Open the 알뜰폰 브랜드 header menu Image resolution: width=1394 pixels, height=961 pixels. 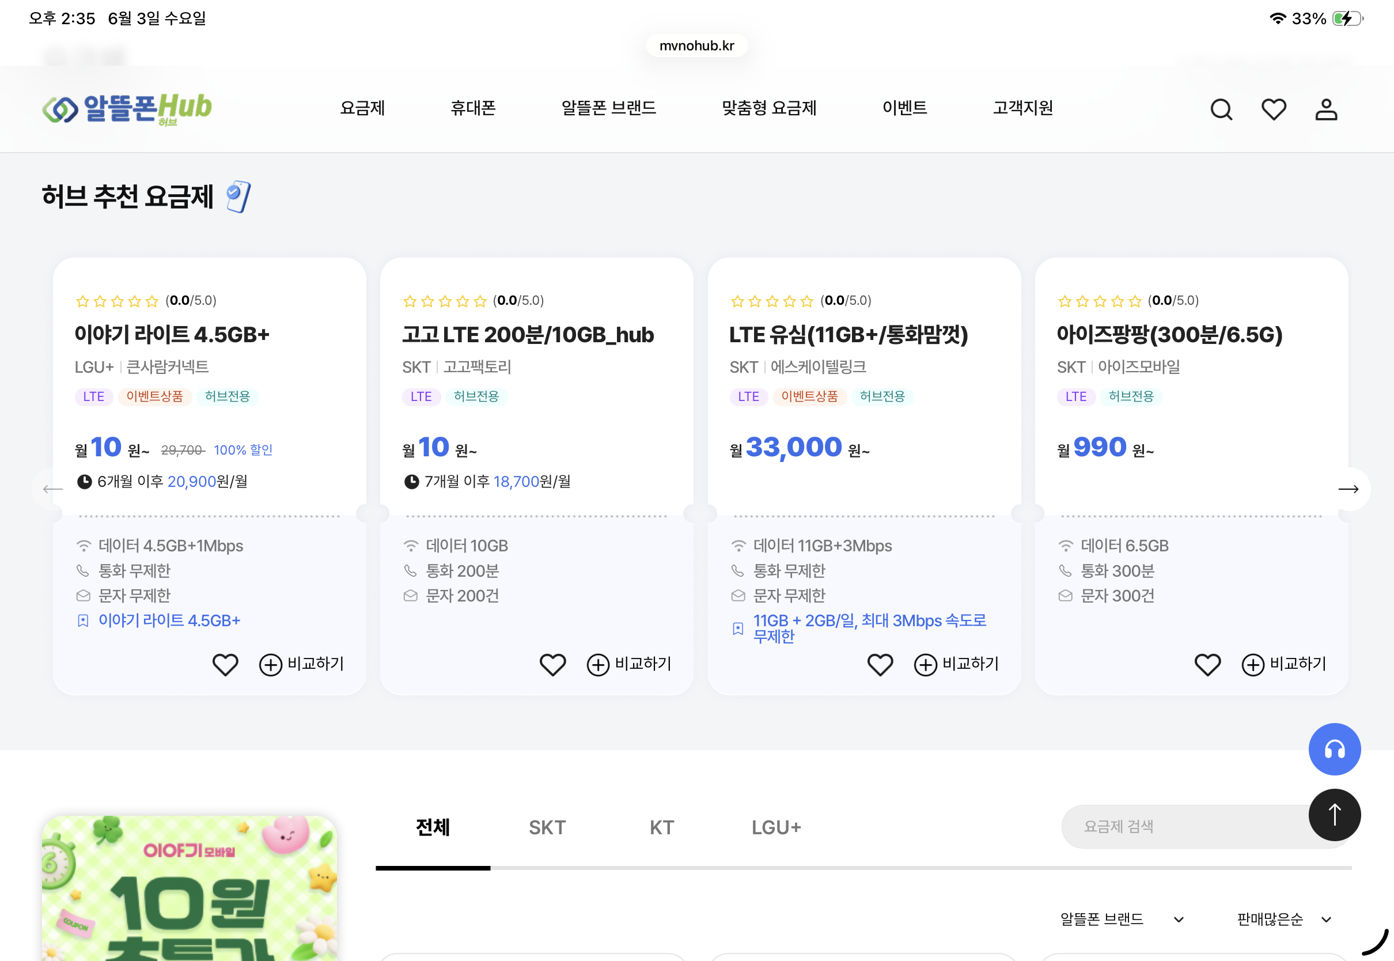coord(608,108)
